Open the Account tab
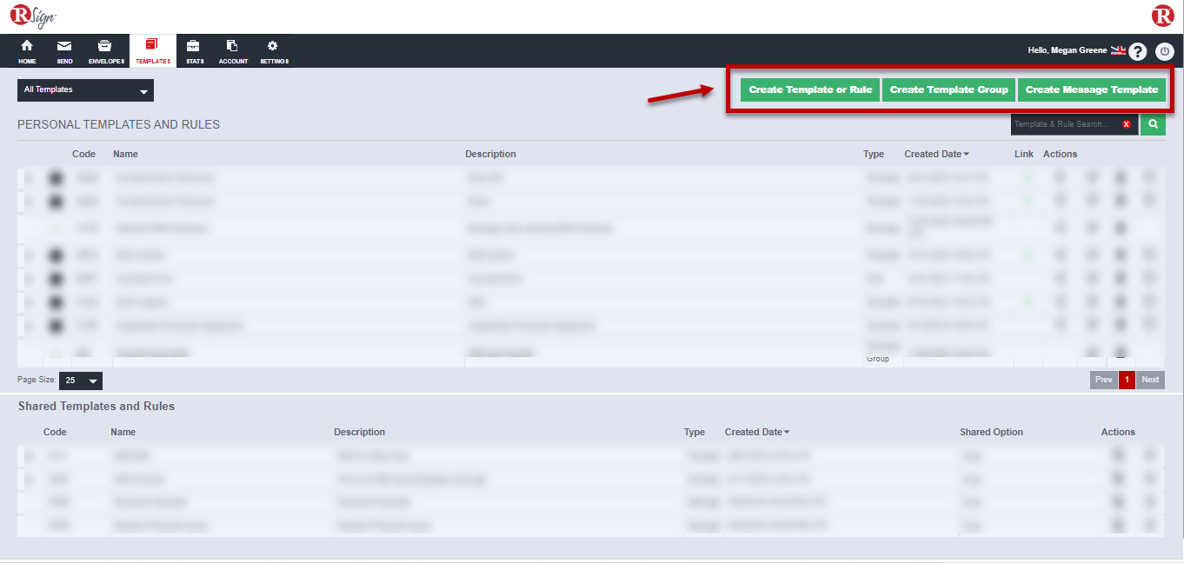 click(x=233, y=51)
